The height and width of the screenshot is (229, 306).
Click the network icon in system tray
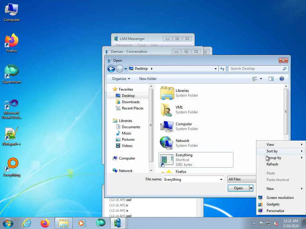click(269, 224)
